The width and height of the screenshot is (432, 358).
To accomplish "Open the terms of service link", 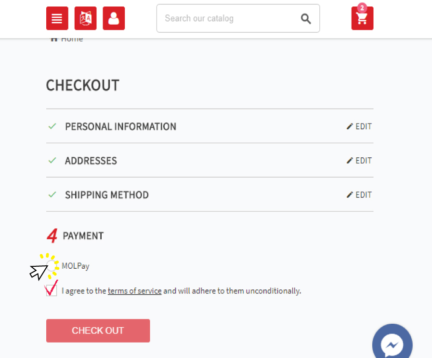I will (134, 291).
